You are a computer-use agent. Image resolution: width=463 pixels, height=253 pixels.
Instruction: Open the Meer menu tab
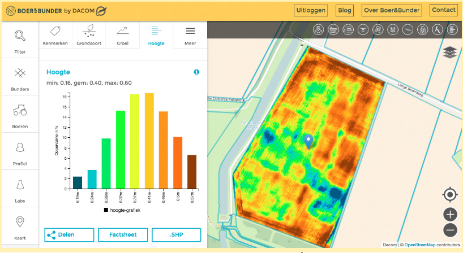click(x=190, y=35)
